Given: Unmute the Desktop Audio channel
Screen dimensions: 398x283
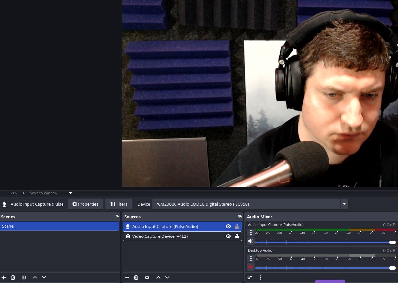Looking at the screenshot, I should click(x=251, y=267).
